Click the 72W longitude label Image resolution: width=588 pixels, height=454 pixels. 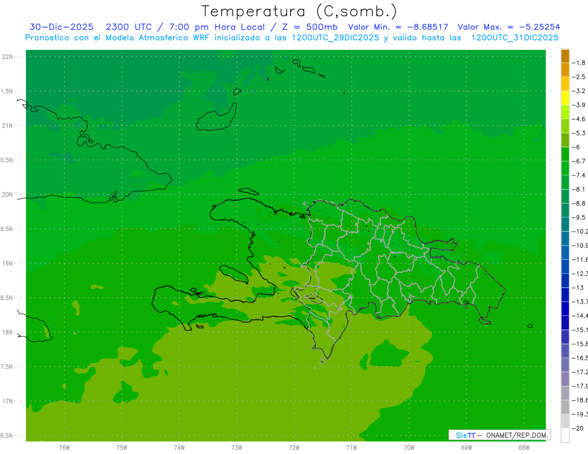(294, 447)
